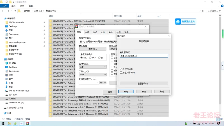Select 视频 under 此电脑
This screenshot has height=126, width=224.
point(11,75)
